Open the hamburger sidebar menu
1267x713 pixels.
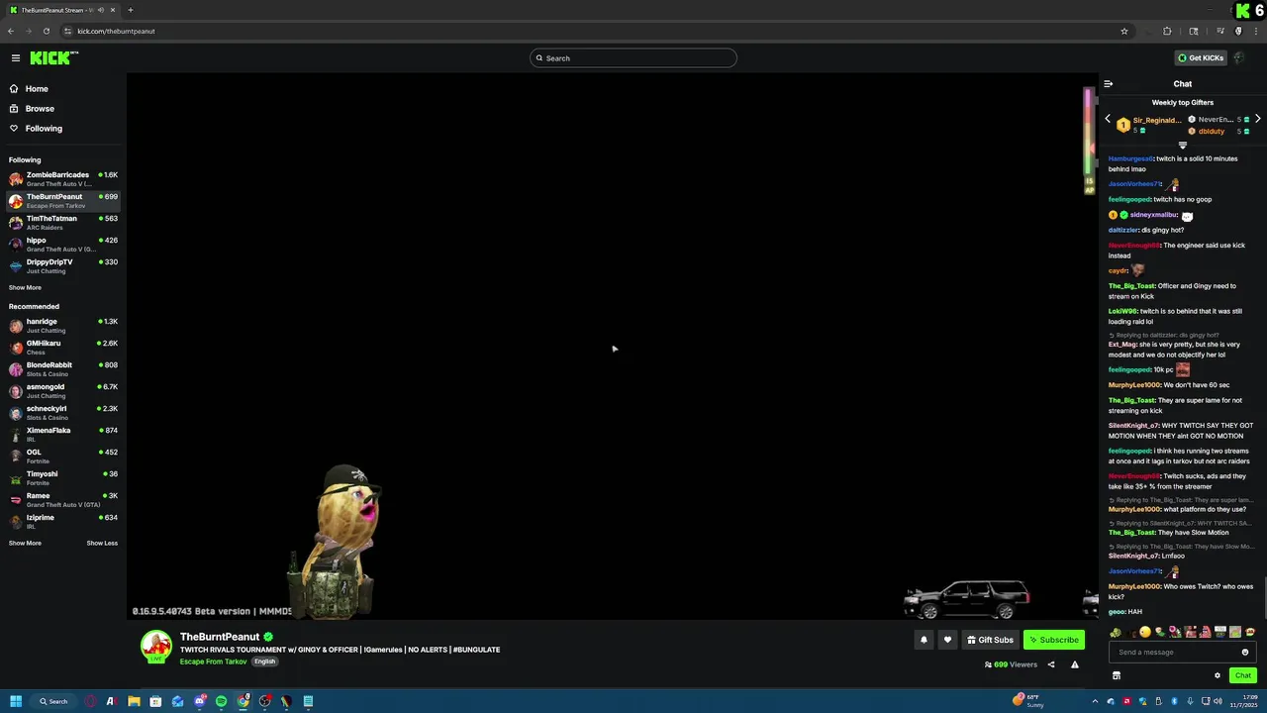pyautogui.click(x=15, y=57)
